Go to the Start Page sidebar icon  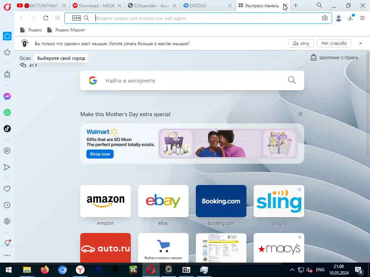(7, 36)
